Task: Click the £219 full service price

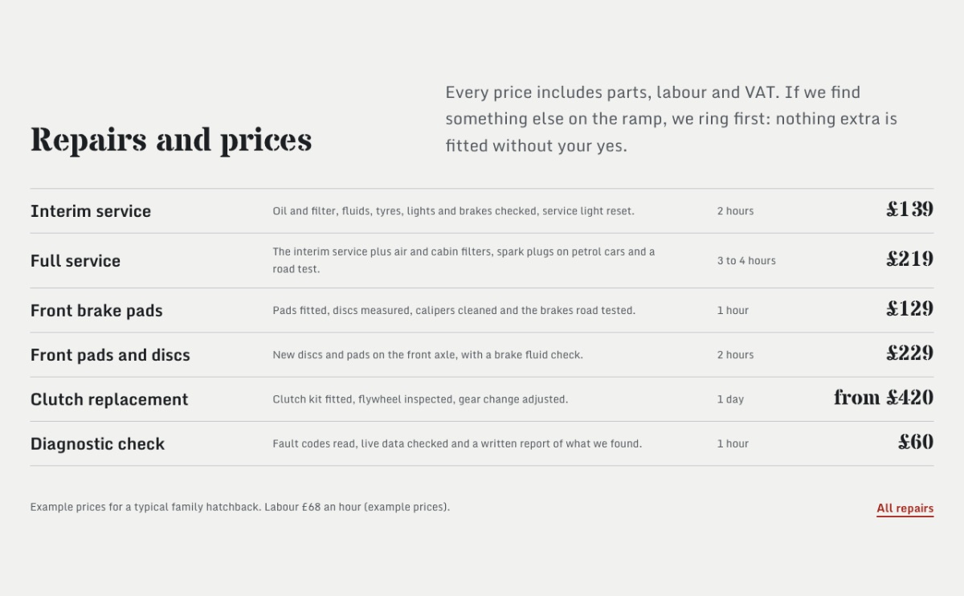Action: coord(909,259)
